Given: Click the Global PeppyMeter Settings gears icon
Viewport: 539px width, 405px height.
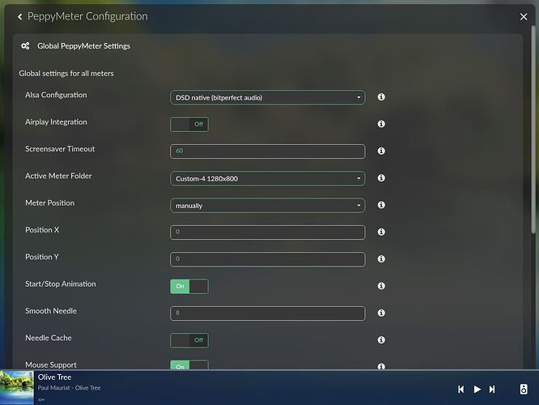Looking at the screenshot, I should coord(25,45).
